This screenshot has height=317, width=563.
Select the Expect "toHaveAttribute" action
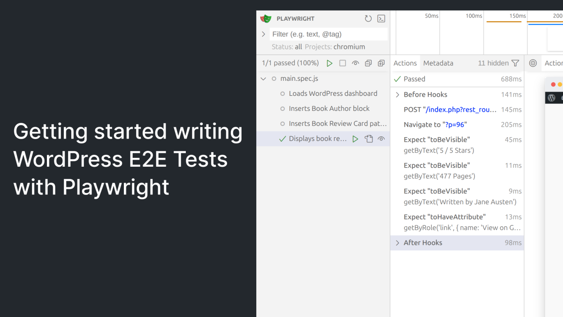(x=457, y=223)
